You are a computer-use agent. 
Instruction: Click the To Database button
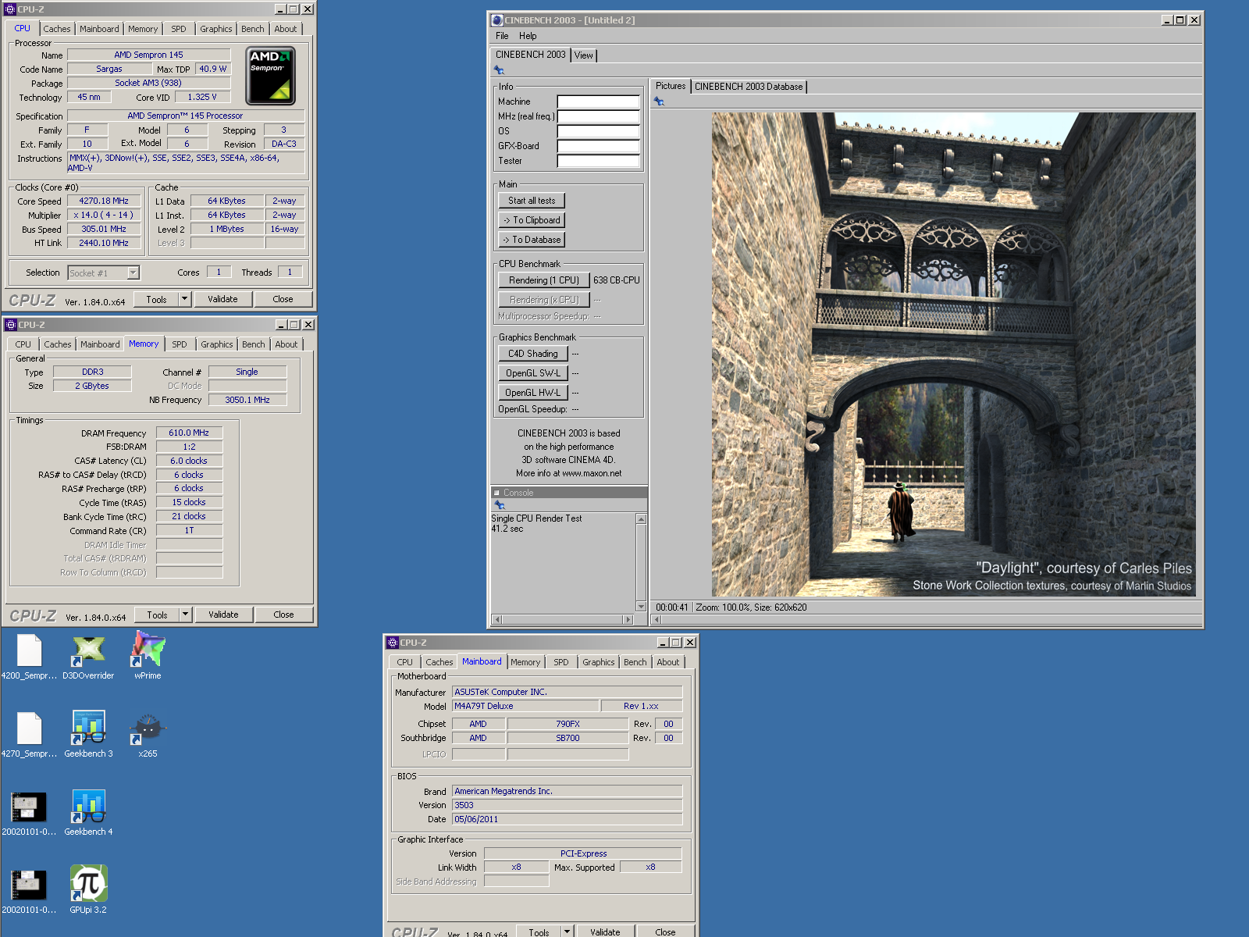tap(532, 240)
